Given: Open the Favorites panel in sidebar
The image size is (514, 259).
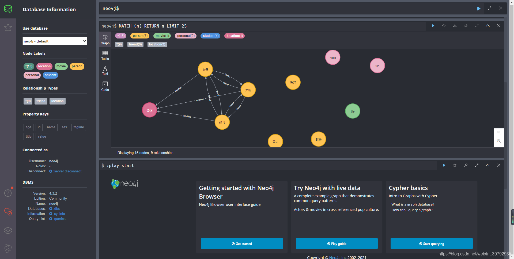Looking at the screenshot, I should [8, 28].
